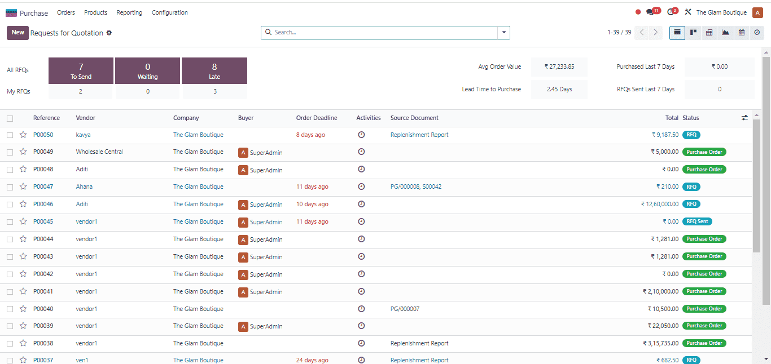Open the activities clock notifications
The image size is (771, 364).
coord(671,11)
